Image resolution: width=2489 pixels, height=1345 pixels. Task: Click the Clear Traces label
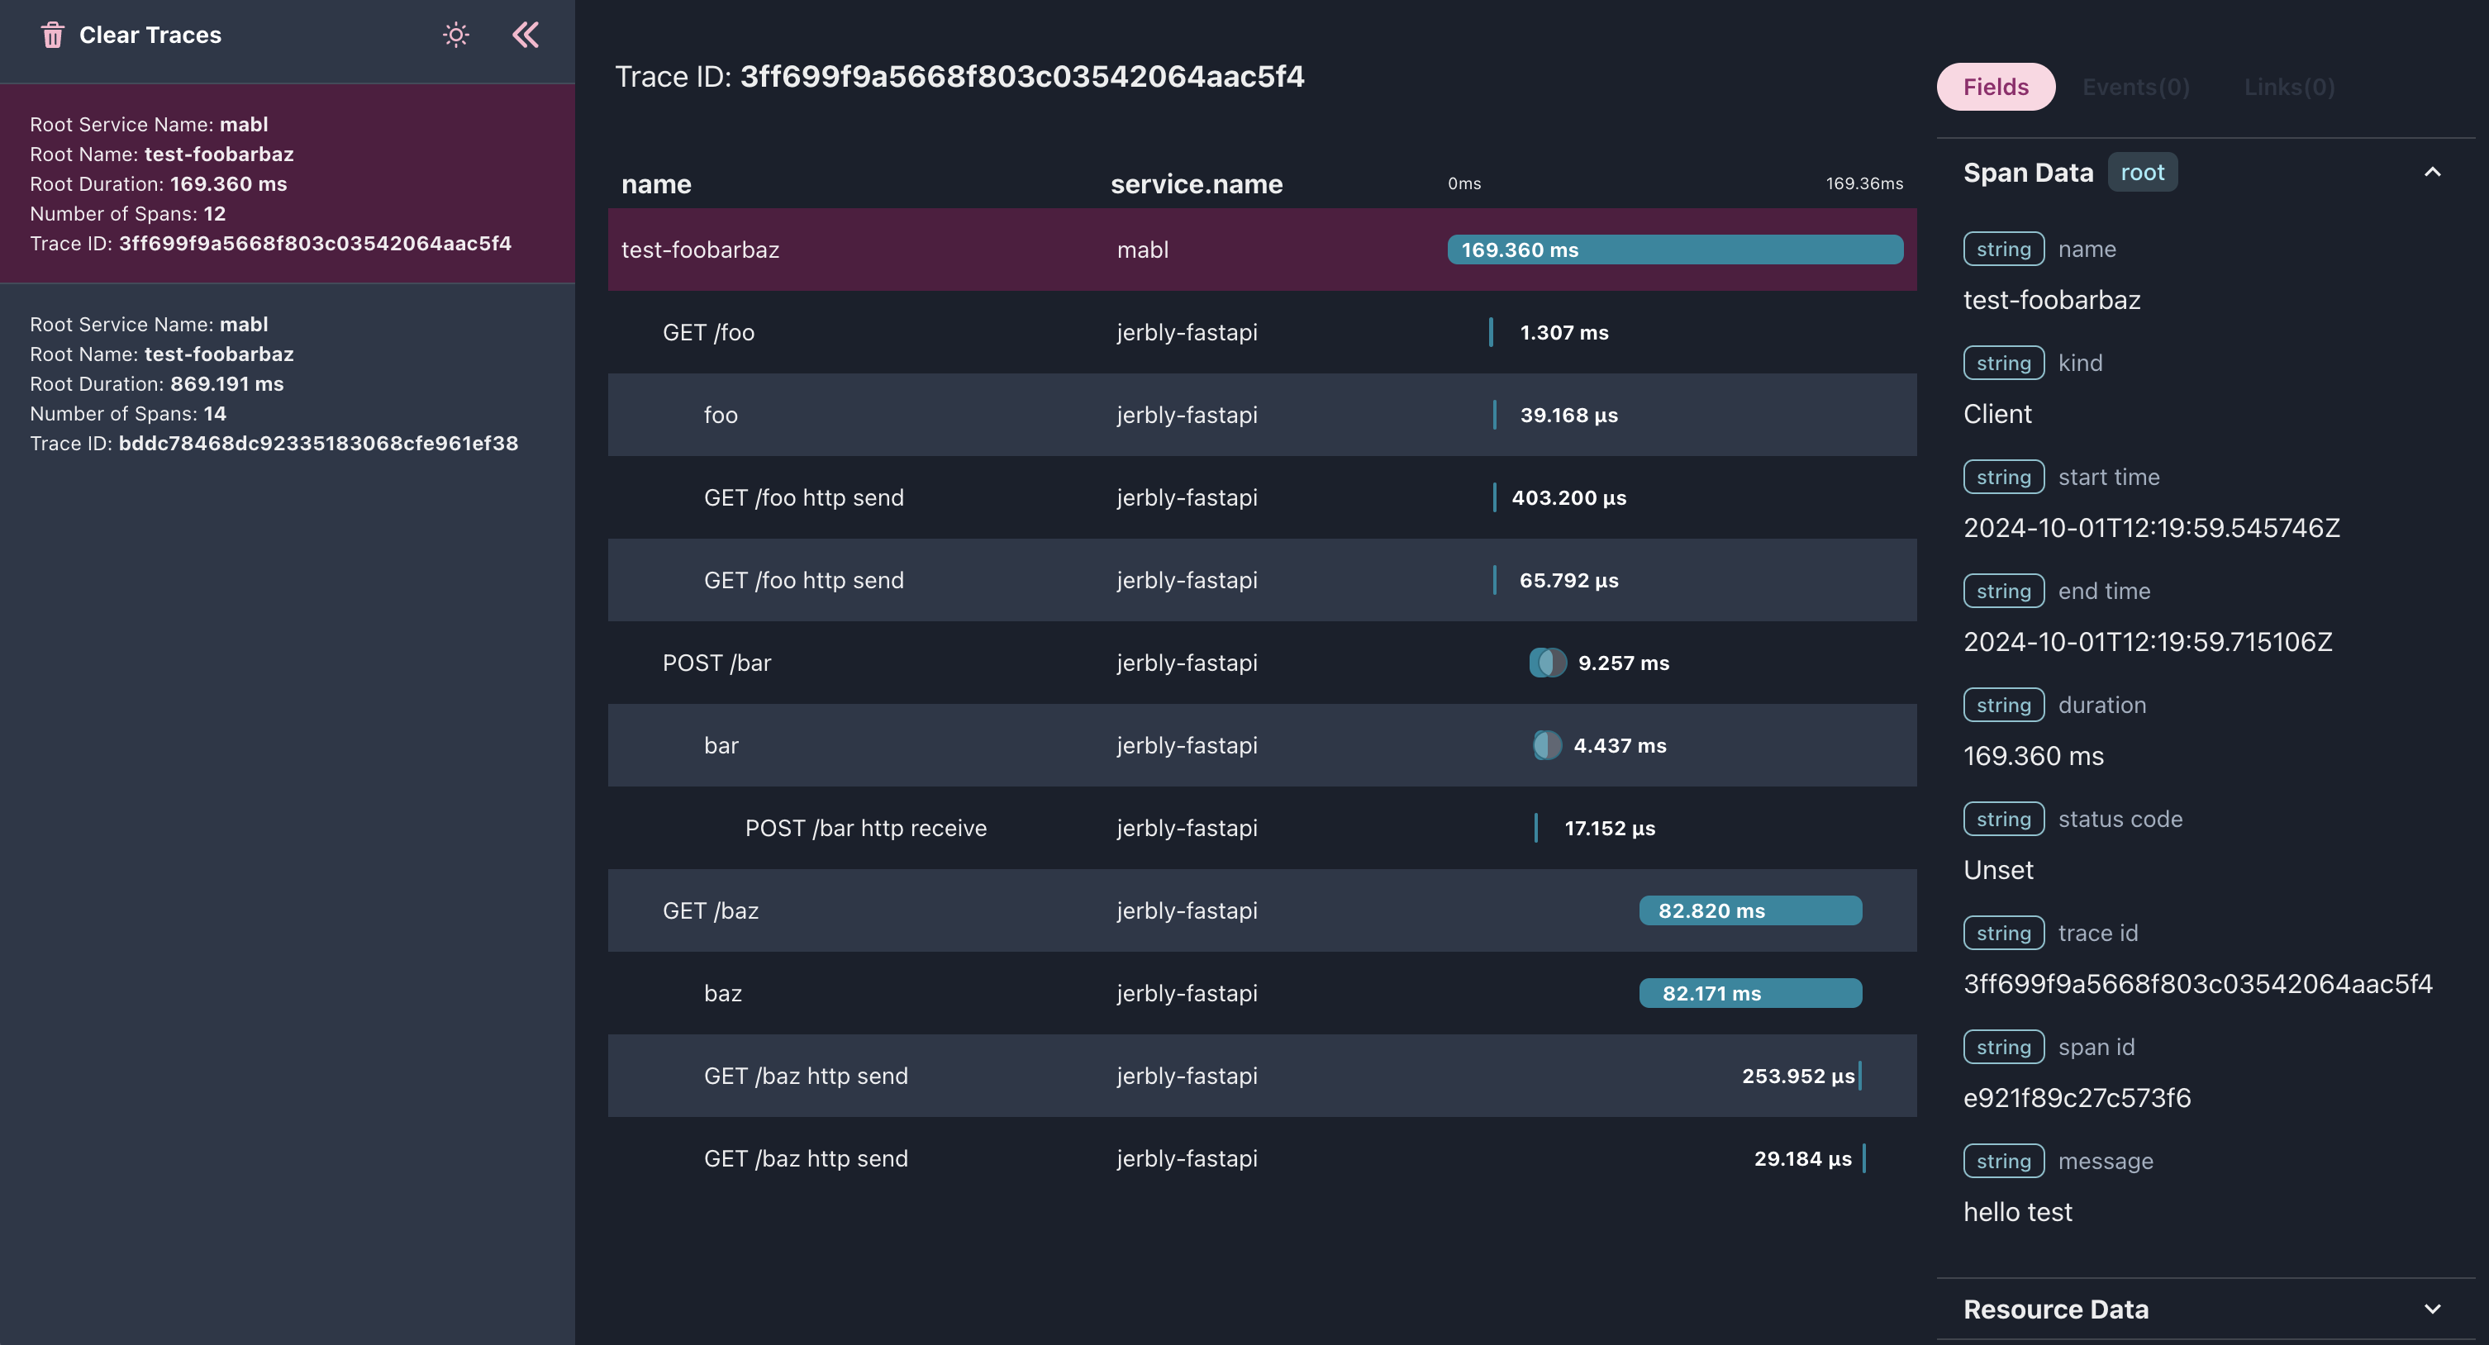point(150,36)
